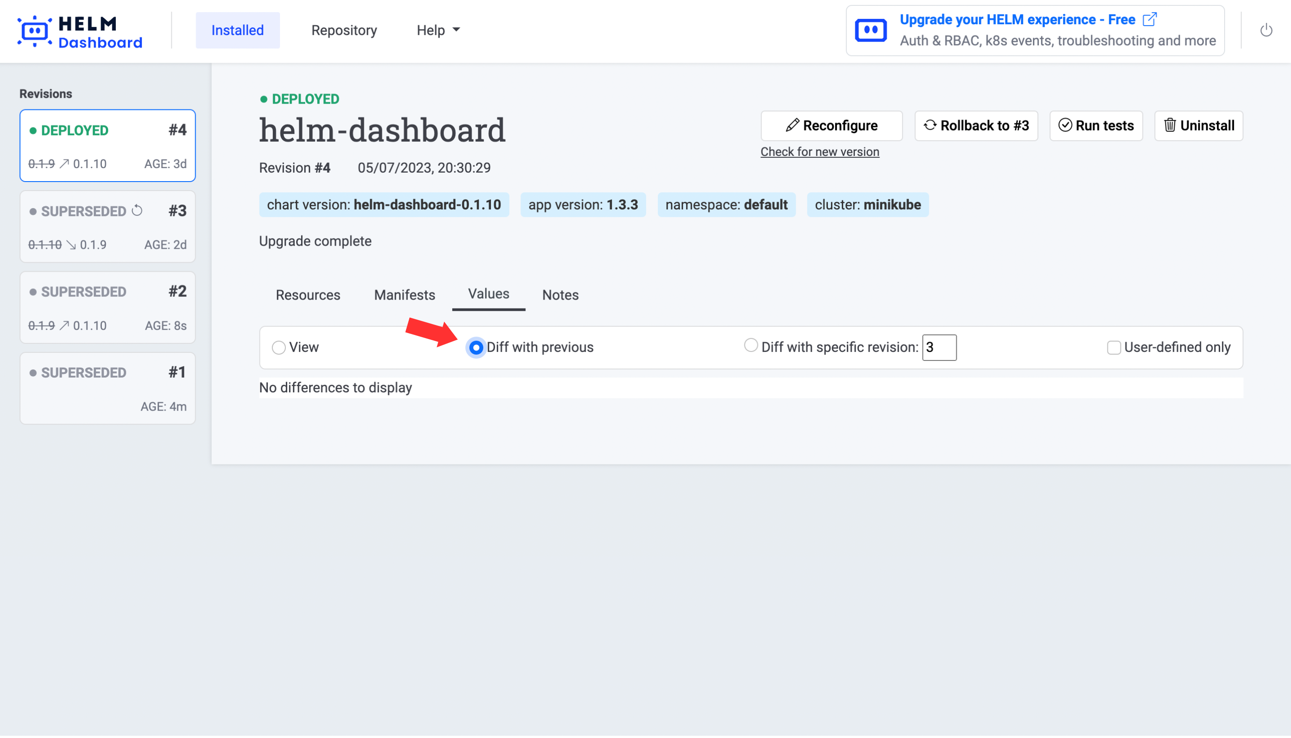Select Diff with specific revision radio
Viewport: 1291px width, 738px height.
750,346
